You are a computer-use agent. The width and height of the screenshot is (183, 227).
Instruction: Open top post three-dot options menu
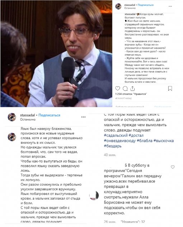point(170,6)
